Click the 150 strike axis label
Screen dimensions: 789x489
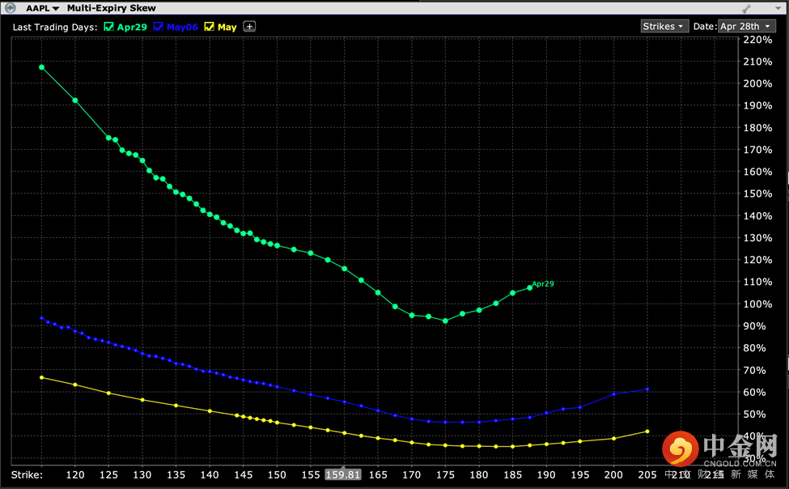pos(277,475)
